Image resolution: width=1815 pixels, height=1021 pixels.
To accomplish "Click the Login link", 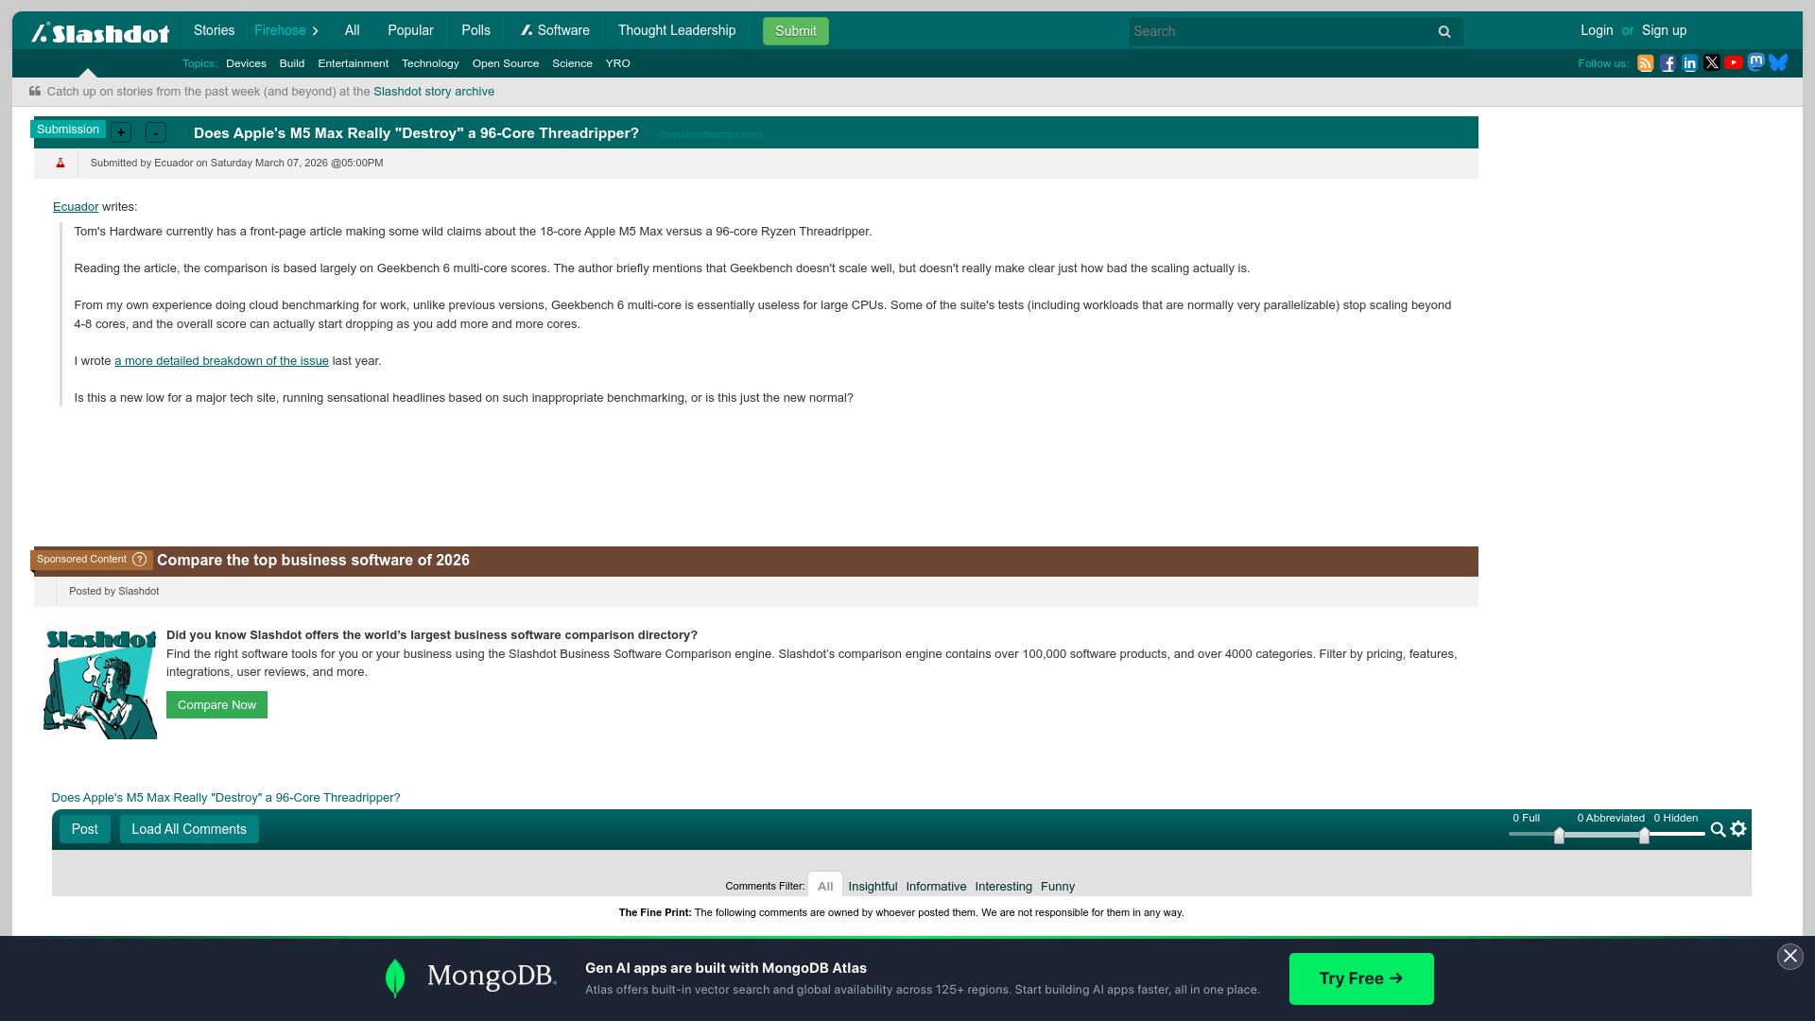I will (1597, 30).
